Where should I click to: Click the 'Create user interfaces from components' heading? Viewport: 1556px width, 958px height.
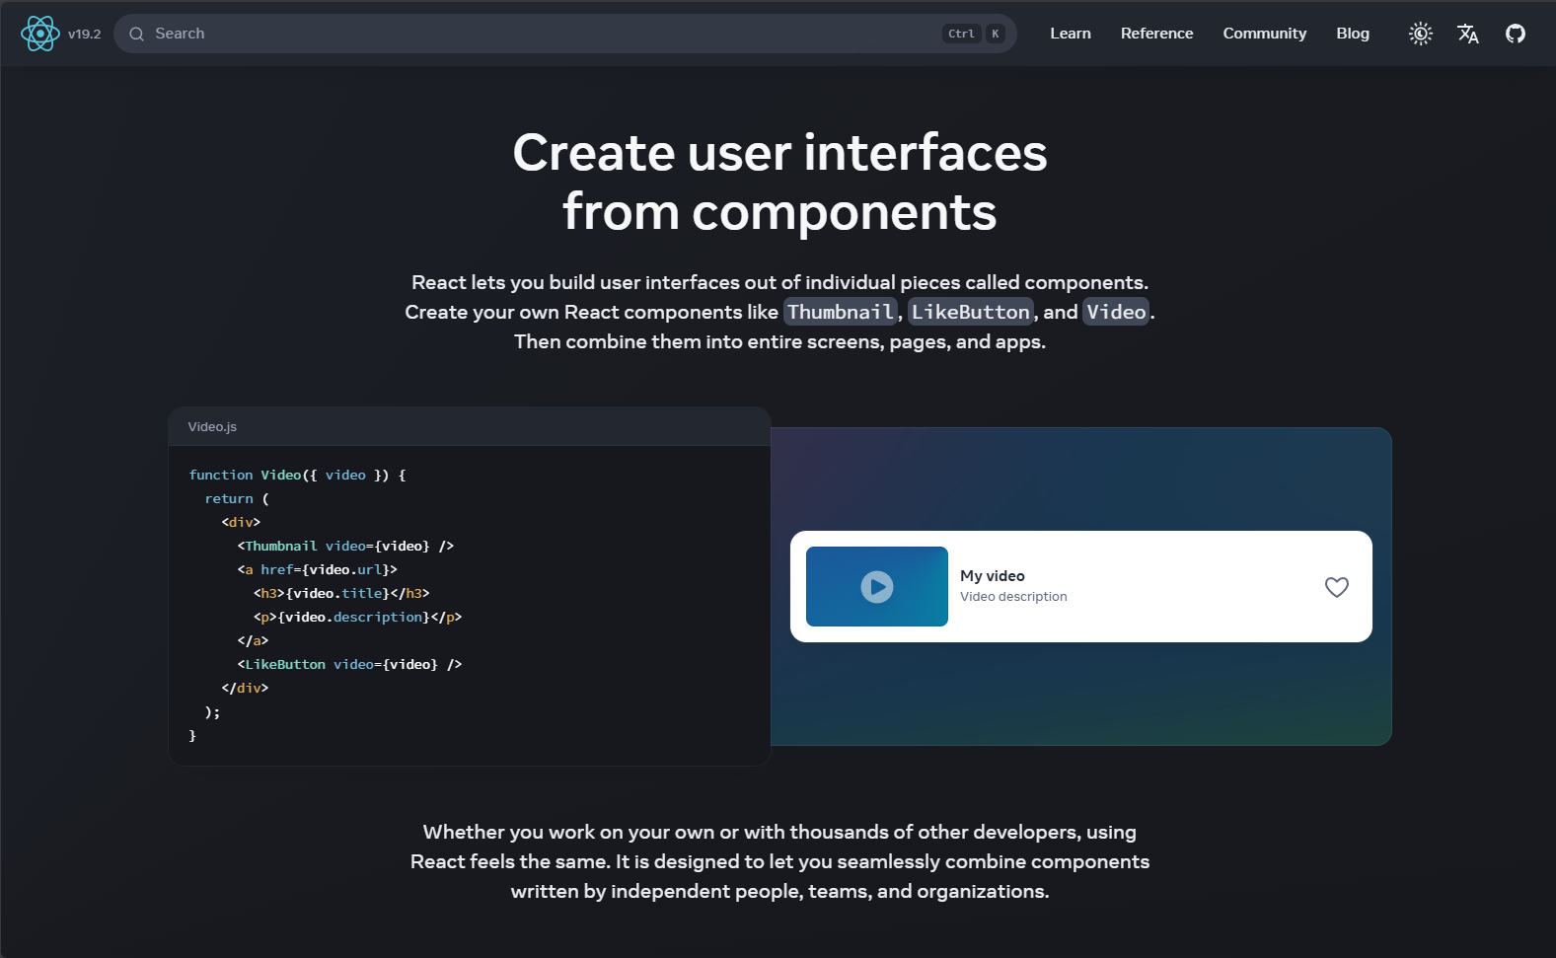[x=779, y=183]
